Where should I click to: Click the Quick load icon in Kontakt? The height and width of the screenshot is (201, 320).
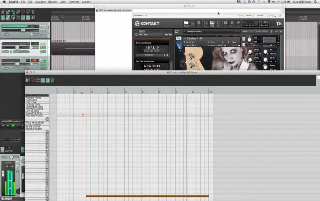point(218,23)
